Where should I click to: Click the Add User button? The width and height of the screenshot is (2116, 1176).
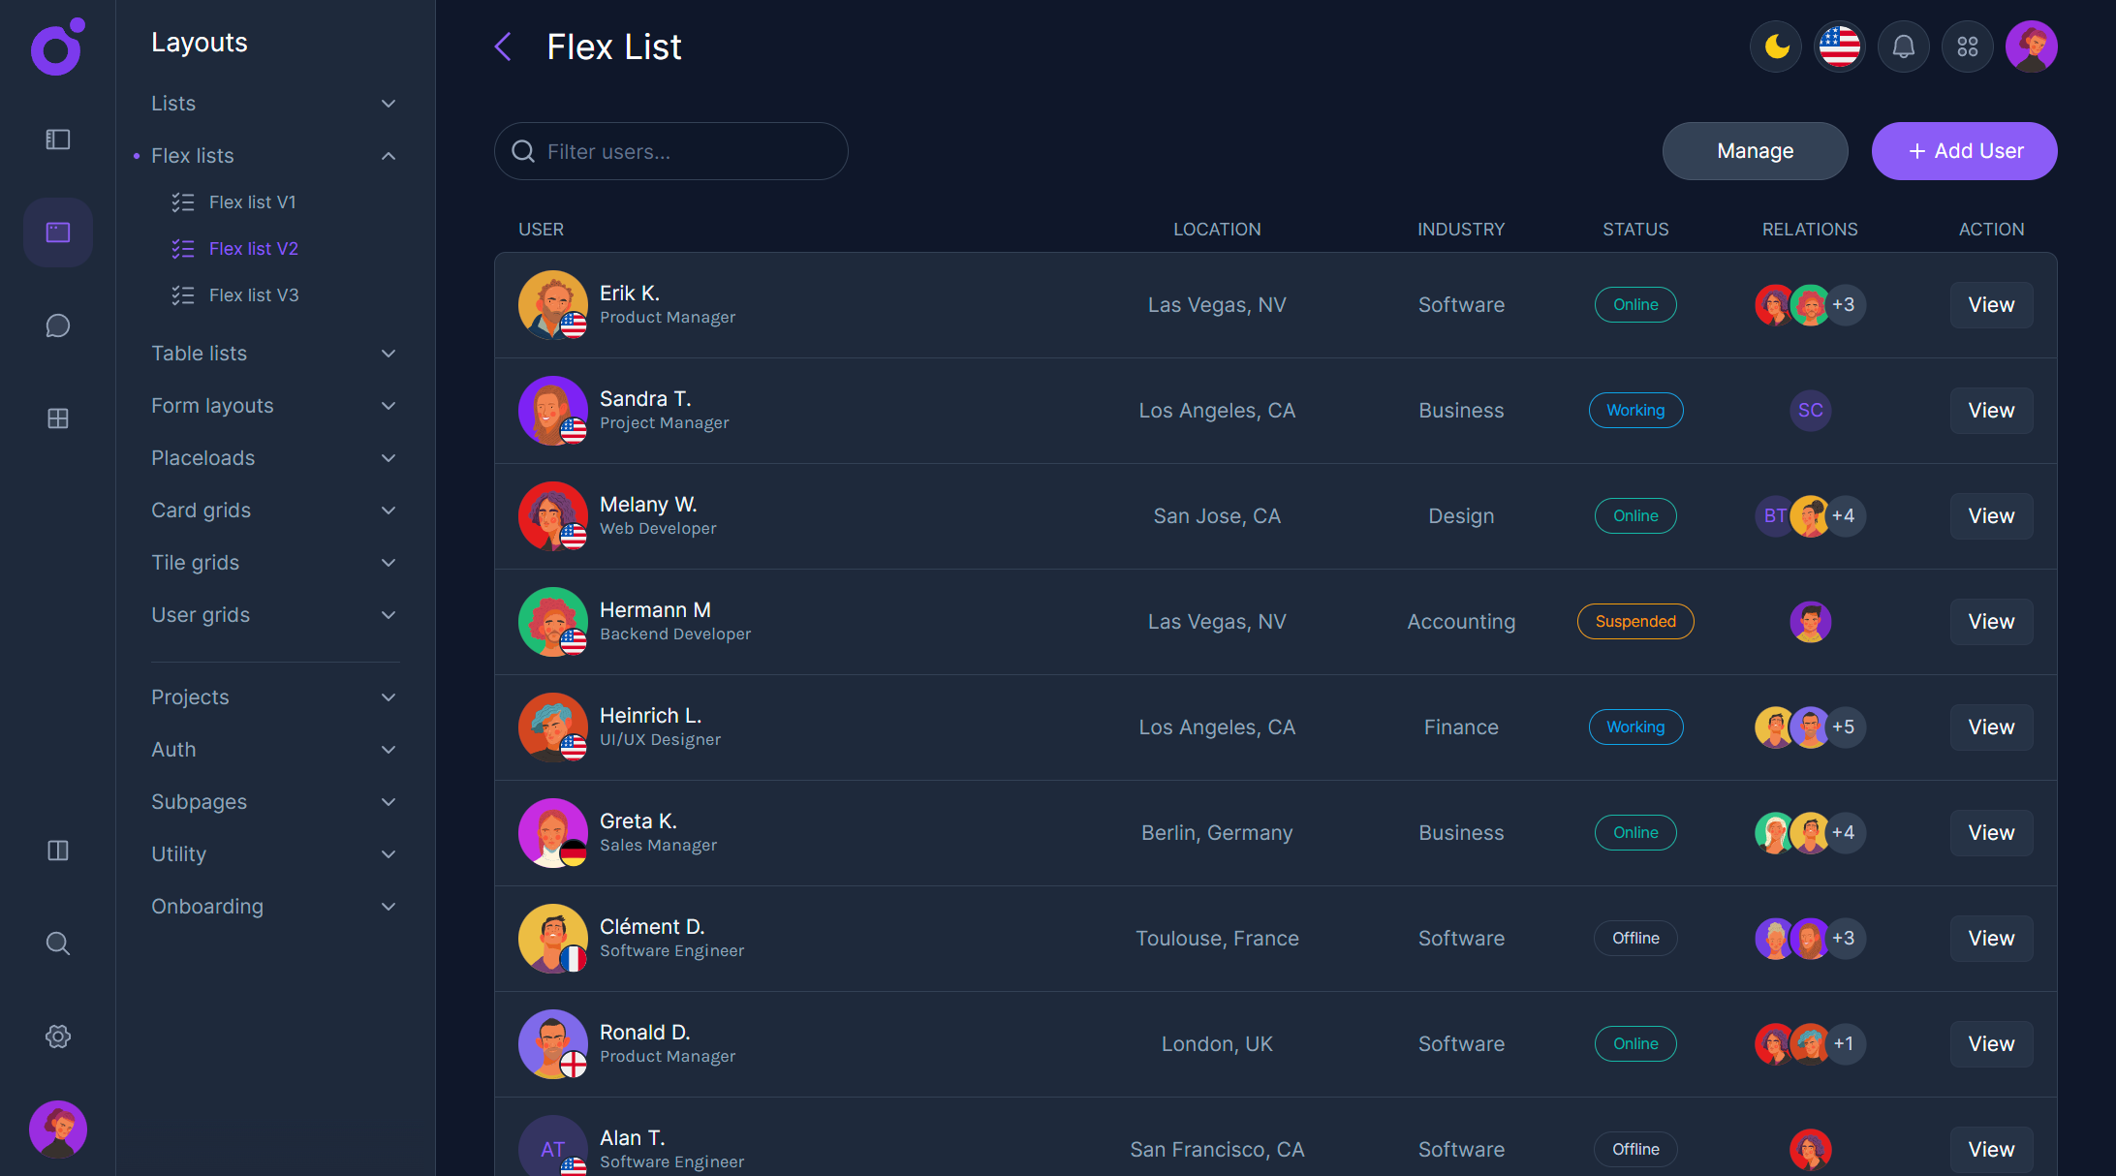pos(1964,151)
